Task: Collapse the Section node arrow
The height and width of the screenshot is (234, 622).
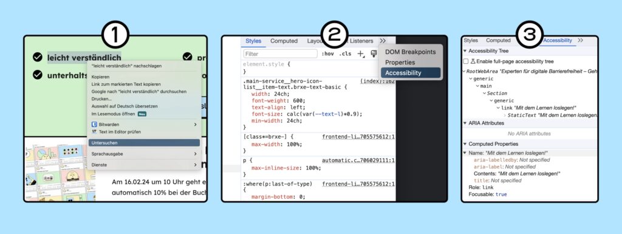Action: [484, 93]
